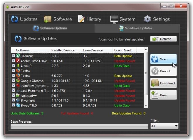Uncheck the µTorrent checkbox

click(13, 56)
